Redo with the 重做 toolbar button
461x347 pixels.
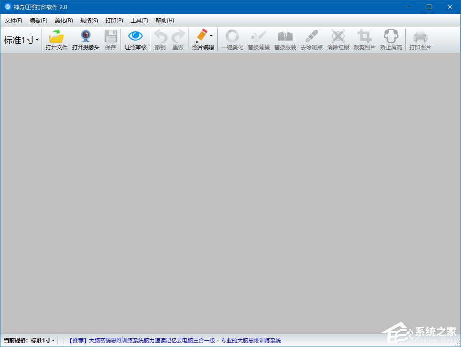coord(178,40)
